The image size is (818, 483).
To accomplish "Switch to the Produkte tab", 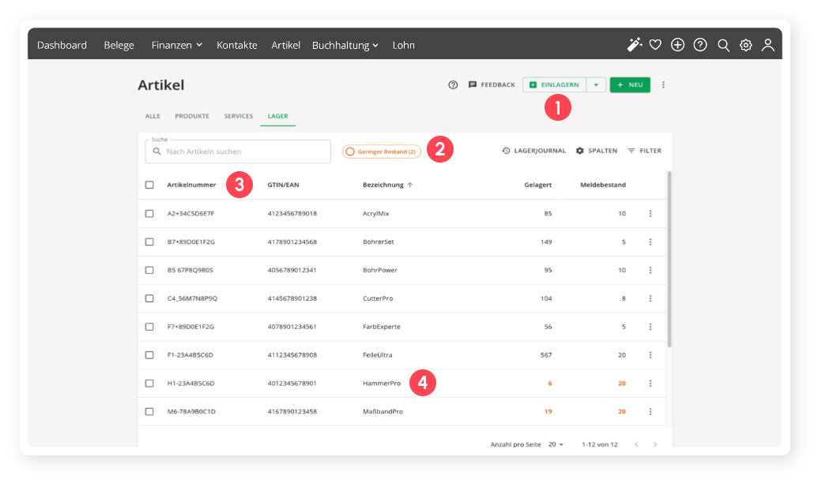I will pos(192,116).
